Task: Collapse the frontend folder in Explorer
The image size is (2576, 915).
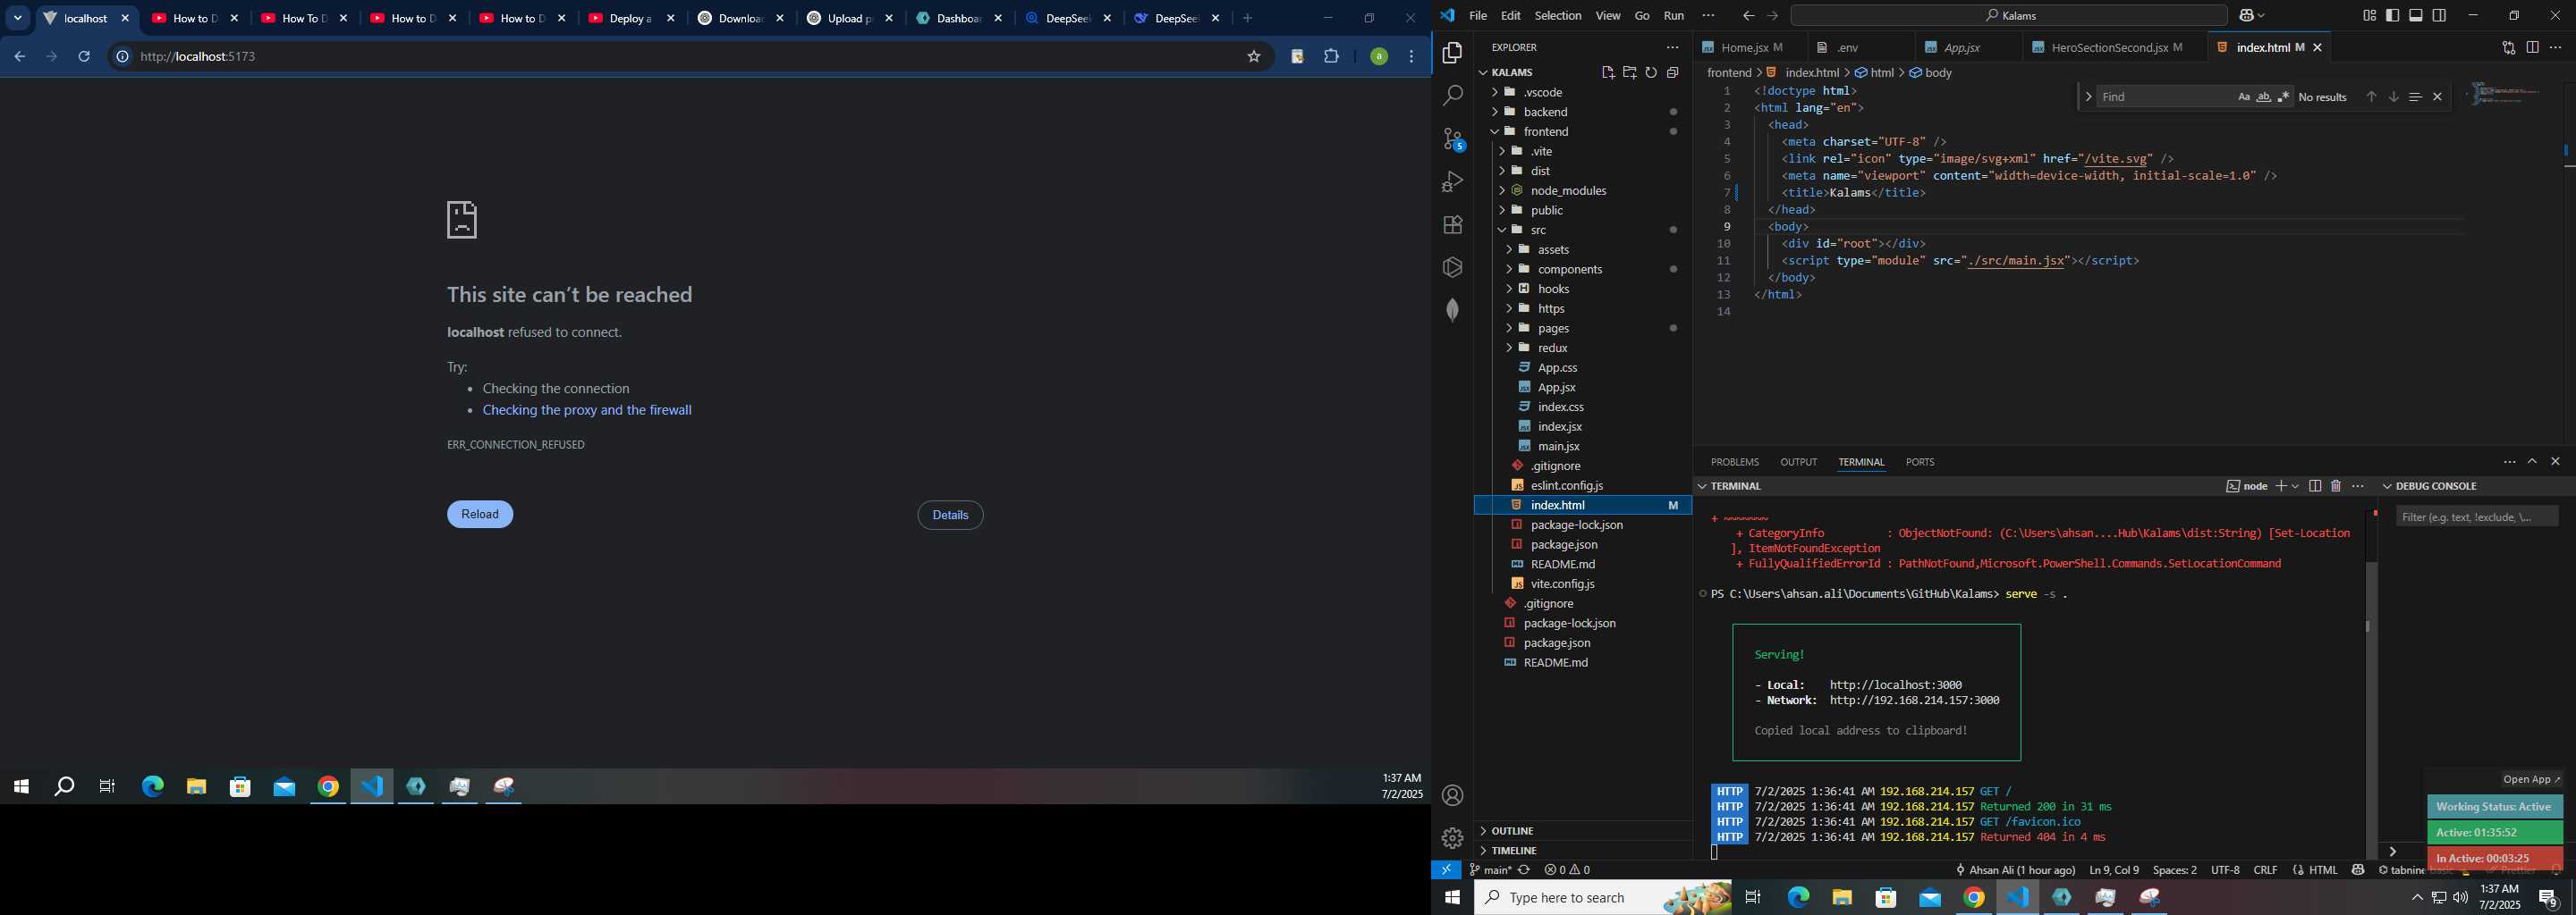Action: [1582, 132]
